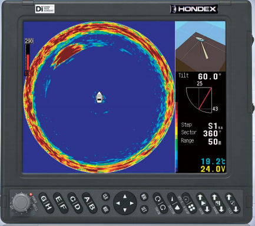Click the vertical echo color scale bar

point(177,137)
